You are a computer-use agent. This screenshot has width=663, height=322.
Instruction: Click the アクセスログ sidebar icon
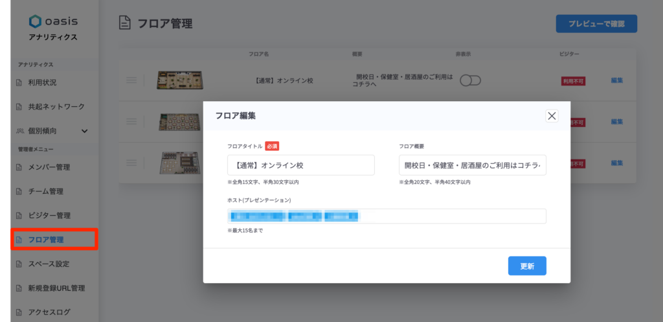click(19, 312)
